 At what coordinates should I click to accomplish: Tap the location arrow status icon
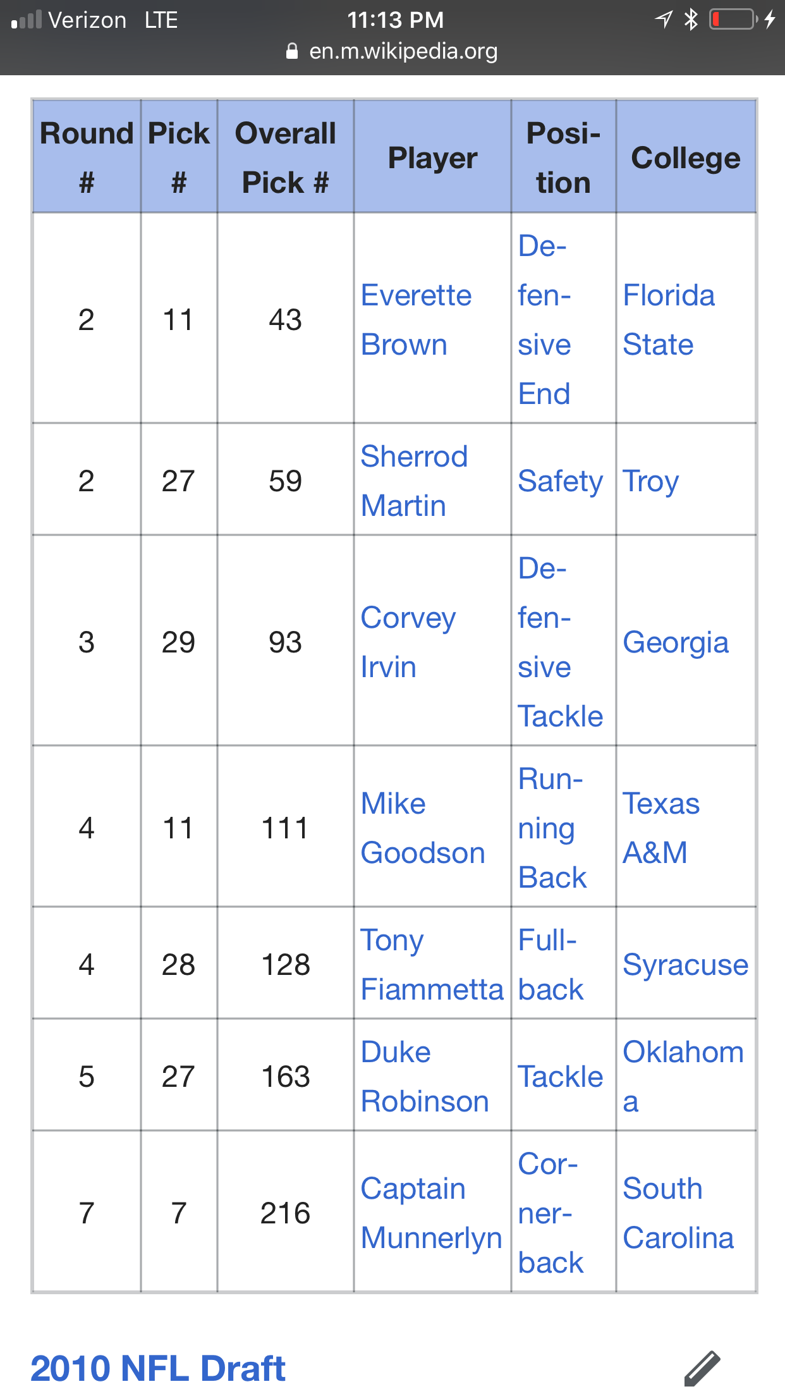[664, 20]
